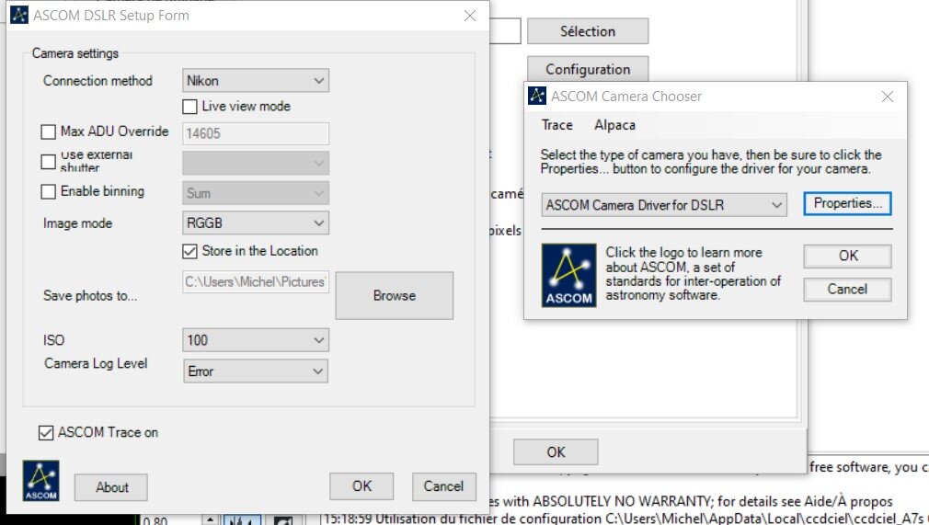Click the text field beside the Sélection button
Image resolution: width=929 pixels, height=525 pixels.
pyautogui.click(x=505, y=31)
